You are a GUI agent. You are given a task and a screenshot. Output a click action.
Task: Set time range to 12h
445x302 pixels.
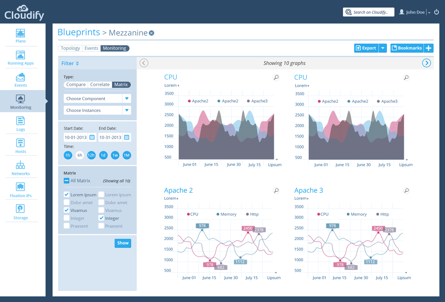tap(91, 155)
